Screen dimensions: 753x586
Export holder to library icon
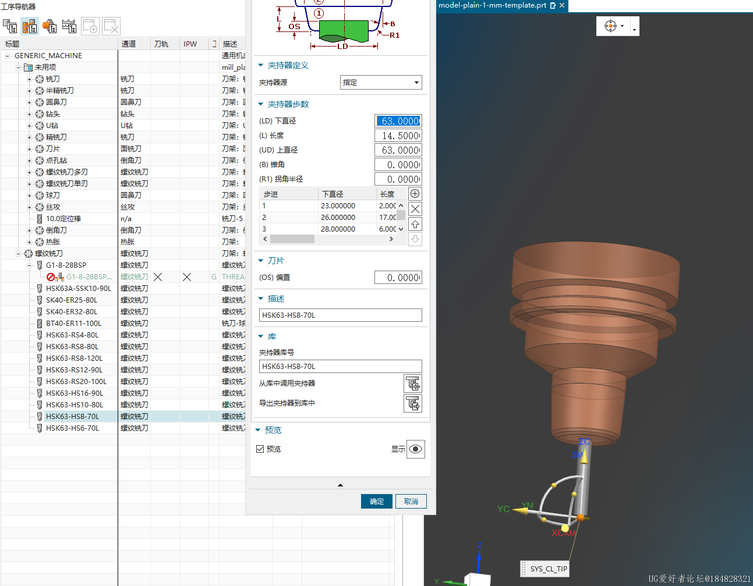tap(413, 403)
